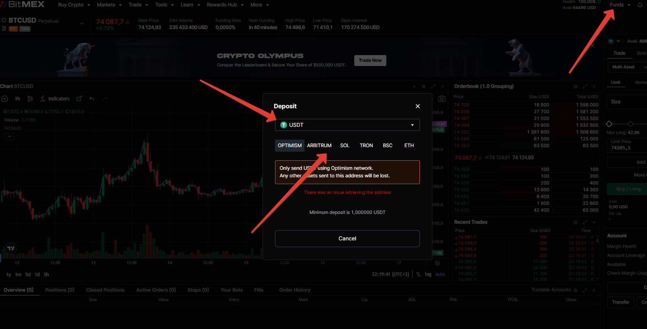647x329 pixels.
Task: Toggle auto scale on the chart
Action: 440,274
